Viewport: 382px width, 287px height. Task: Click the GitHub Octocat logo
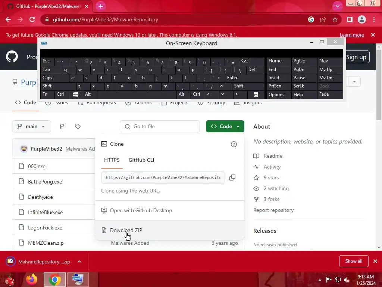tap(12, 57)
